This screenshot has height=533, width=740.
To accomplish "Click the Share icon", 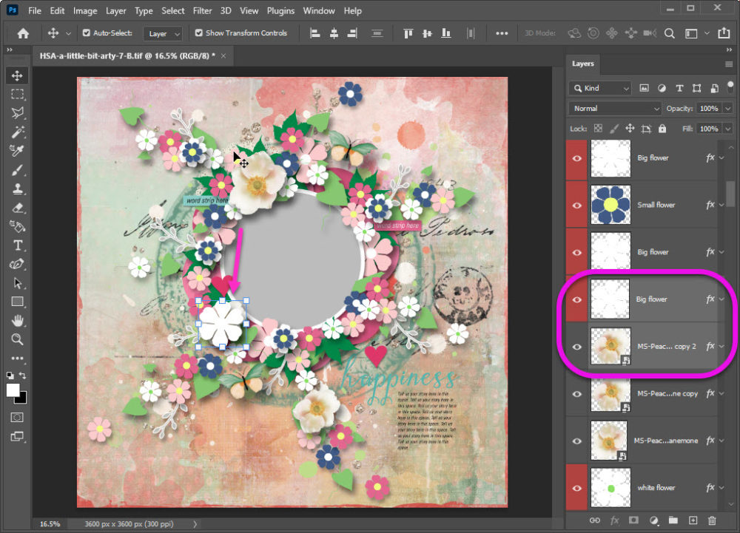I will [724, 33].
